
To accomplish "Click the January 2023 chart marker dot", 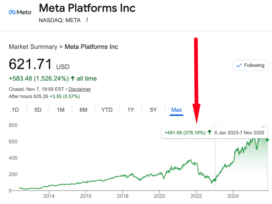I will [215, 180].
